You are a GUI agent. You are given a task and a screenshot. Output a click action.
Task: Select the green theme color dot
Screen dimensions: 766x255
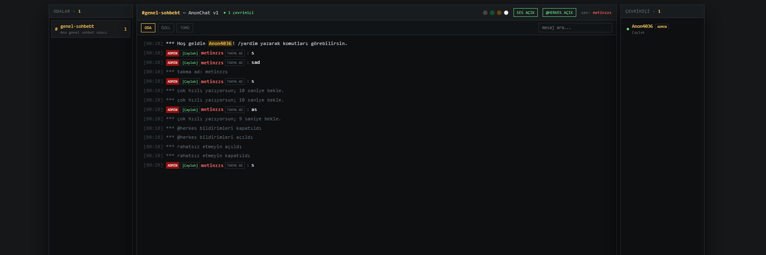pyautogui.click(x=492, y=13)
